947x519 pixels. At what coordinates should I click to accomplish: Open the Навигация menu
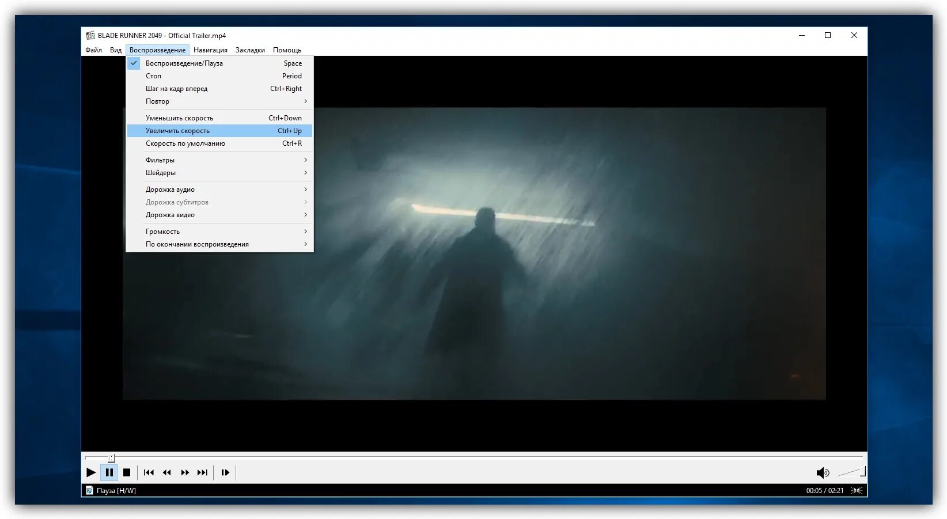[x=210, y=50]
